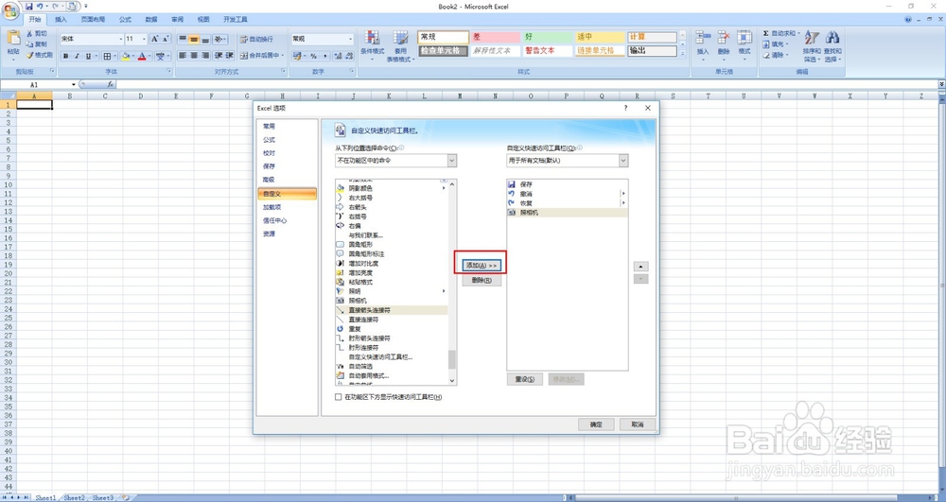
Task: Click the increase font size icon
Action: point(155,39)
